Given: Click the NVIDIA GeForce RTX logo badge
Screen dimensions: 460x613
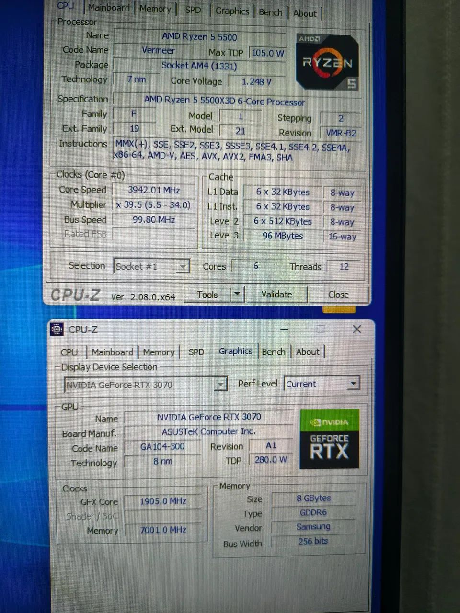Looking at the screenshot, I should click(329, 439).
